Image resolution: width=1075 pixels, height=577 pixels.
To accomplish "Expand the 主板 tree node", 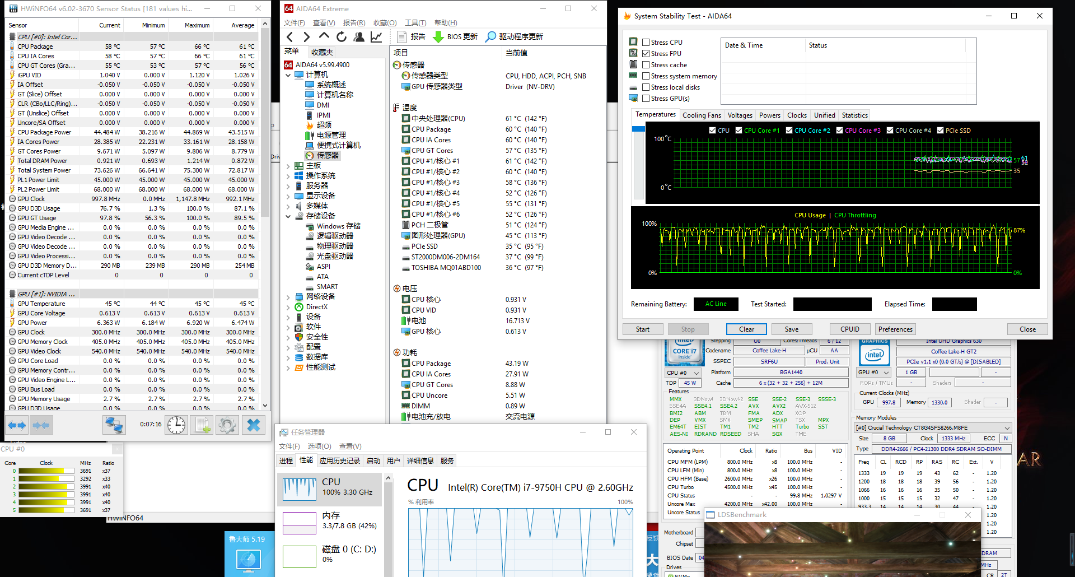I will (288, 166).
